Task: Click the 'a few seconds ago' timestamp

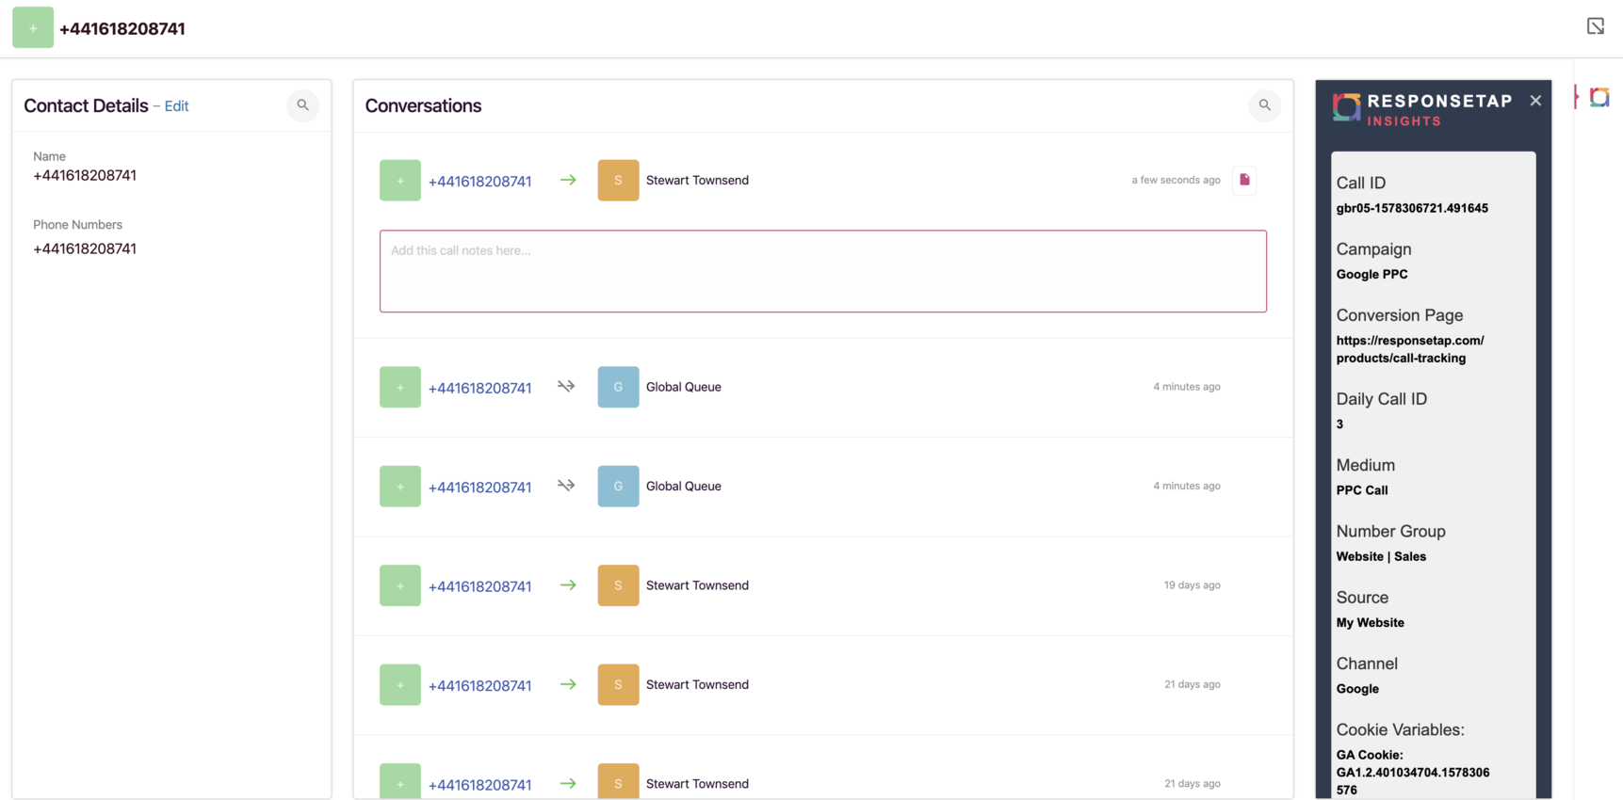Action: [x=1176, y=180]
